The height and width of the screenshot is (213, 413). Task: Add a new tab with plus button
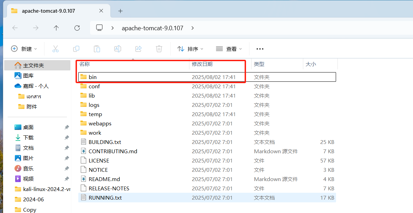120,11
